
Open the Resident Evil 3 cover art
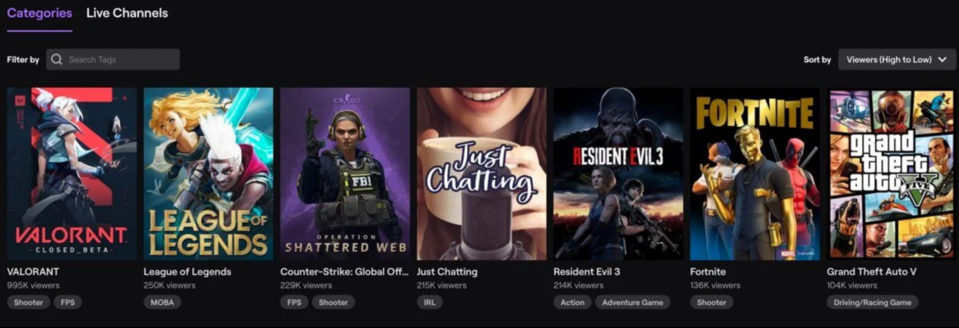(x=618, y=174)
